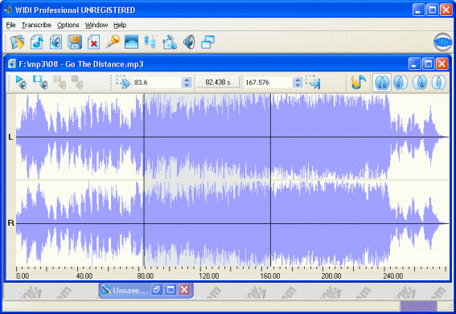
Task: Click the red X delete document icon
Action: tap(93, 42)
